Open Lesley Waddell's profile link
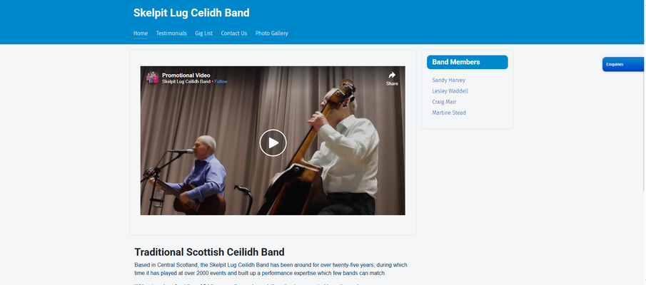 450,91
